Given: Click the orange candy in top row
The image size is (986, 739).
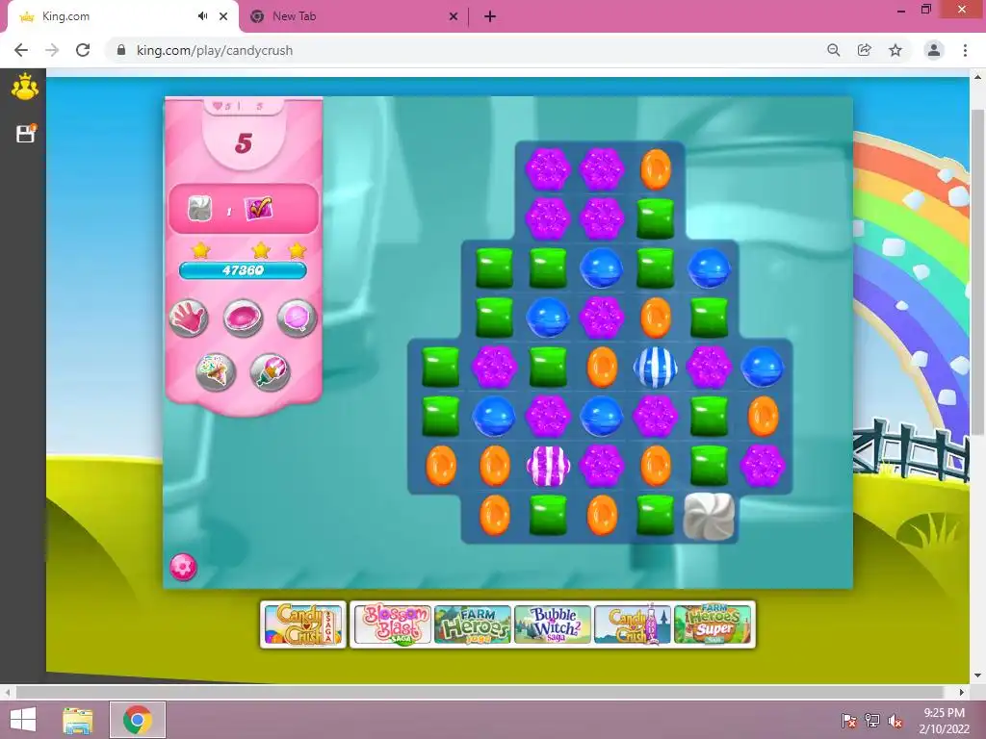Looking at the screenshot, I should coord(655,169).
